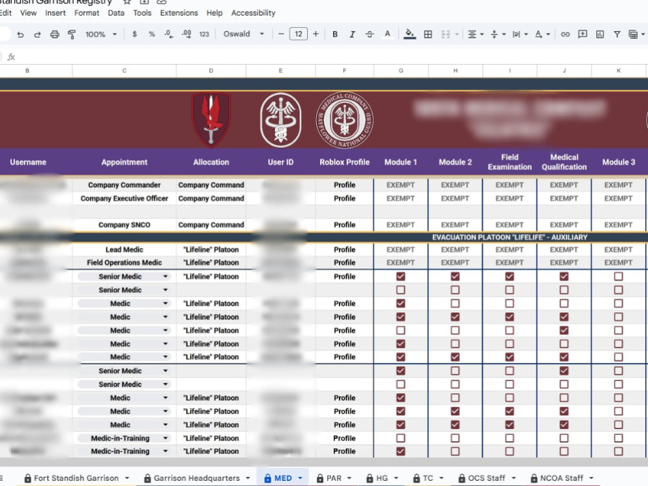Print the spreadsheet

(x=54, y=34)
